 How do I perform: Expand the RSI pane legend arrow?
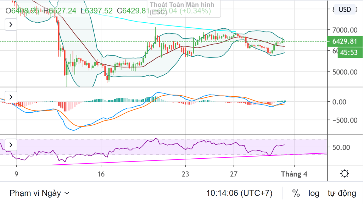(x=11, y=145)
